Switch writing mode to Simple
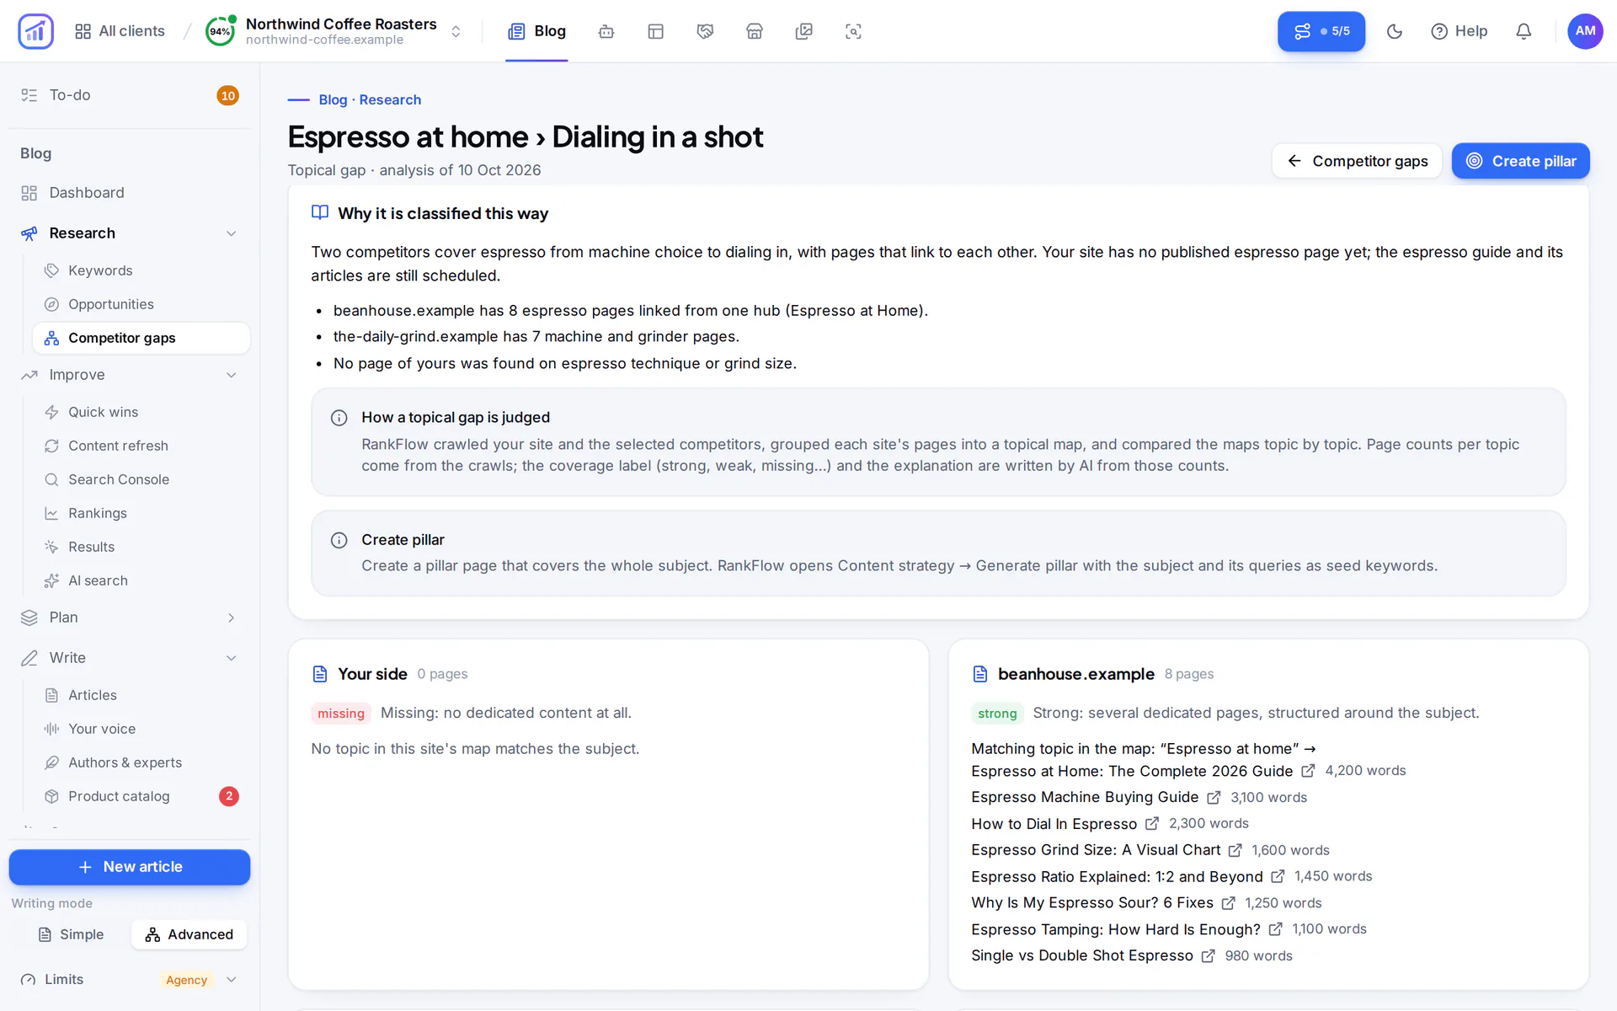 [x=71, y=934]
